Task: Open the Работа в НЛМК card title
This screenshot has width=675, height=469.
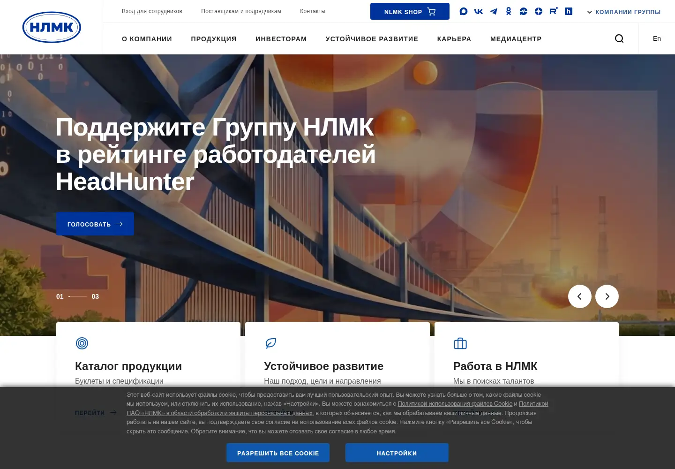Action: tap(495, 366)
